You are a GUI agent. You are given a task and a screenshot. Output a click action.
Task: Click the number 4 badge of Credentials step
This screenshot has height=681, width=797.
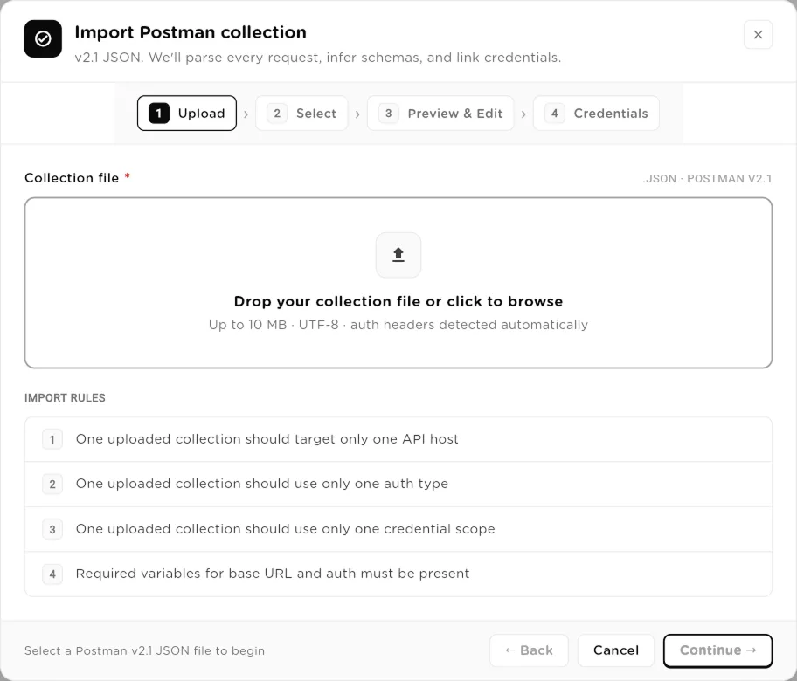[555, 113]
